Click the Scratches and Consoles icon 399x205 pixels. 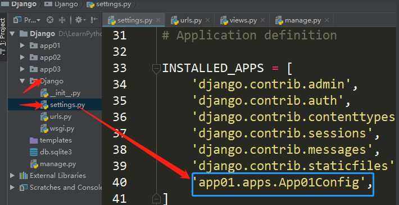(24, 188)
